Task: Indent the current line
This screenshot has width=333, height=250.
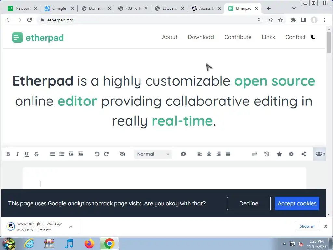Action: click(71, 154)
